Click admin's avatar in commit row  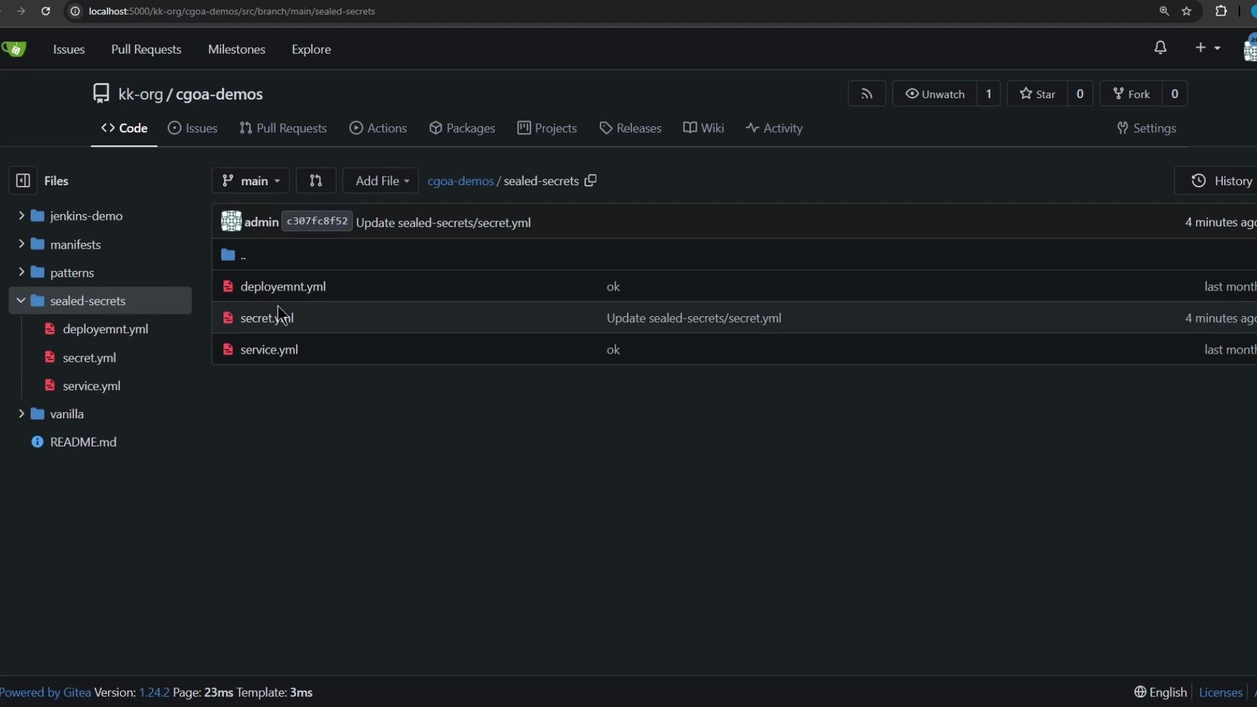click(x=231, y=222)
